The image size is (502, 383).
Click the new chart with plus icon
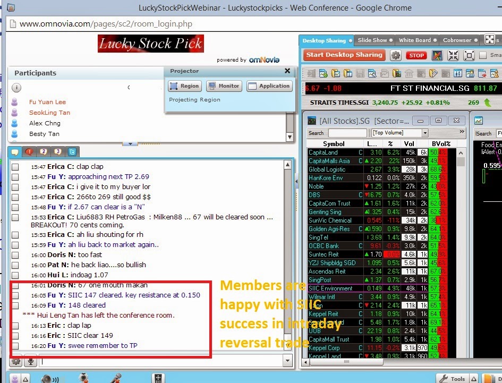tap(324, 73)
